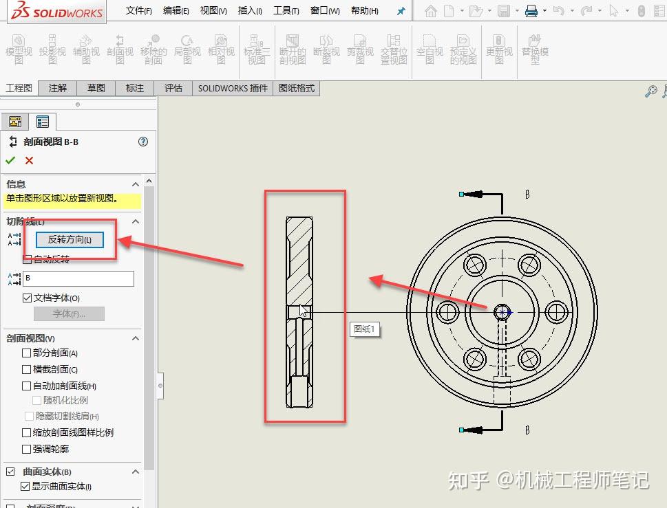The image size is (667, 508).
Task: Enable Auto hatching (自动加剖面线) checkbox
Action: [x=26, y=386]
